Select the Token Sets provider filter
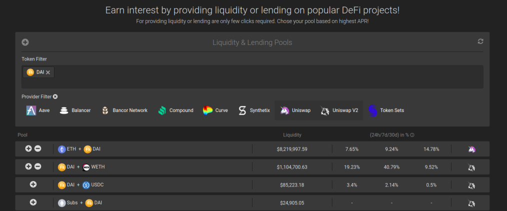The width and height of the screenshot is (507, 211). (x=386, y=110)
